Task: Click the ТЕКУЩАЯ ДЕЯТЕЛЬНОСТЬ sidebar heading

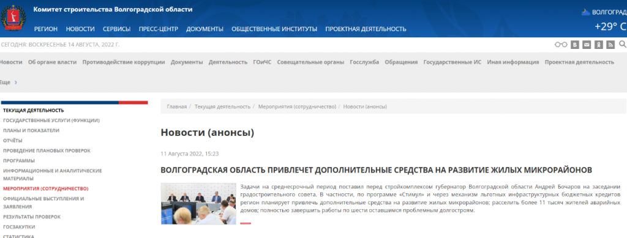Action: click(x=34, y=110)
